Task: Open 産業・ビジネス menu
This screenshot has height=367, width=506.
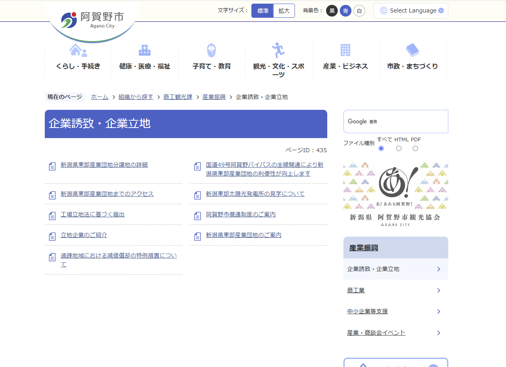Action: pyautogui.click(x=345, y=66)
